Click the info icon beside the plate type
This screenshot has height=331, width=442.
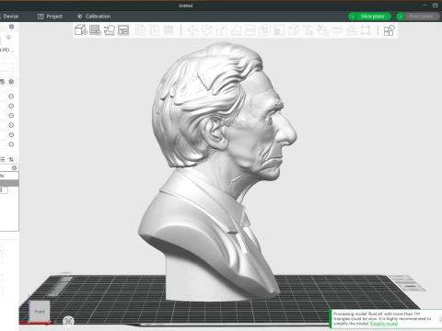[8, 38]
